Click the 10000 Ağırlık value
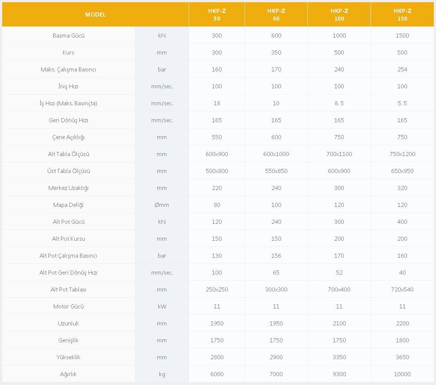The height and width of the screenshot is (385, 436). point(402,374)
